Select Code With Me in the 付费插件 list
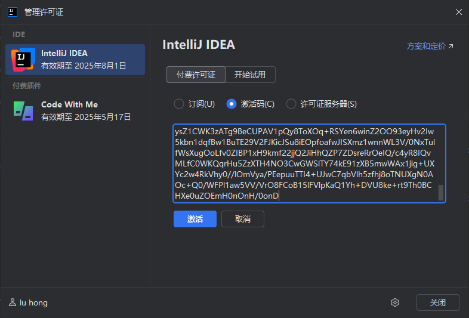Image resolution: width=469 pixels, height=318 pixels. click(75, 111)
